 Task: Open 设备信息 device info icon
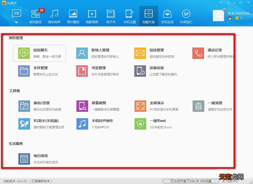(140, 71)
